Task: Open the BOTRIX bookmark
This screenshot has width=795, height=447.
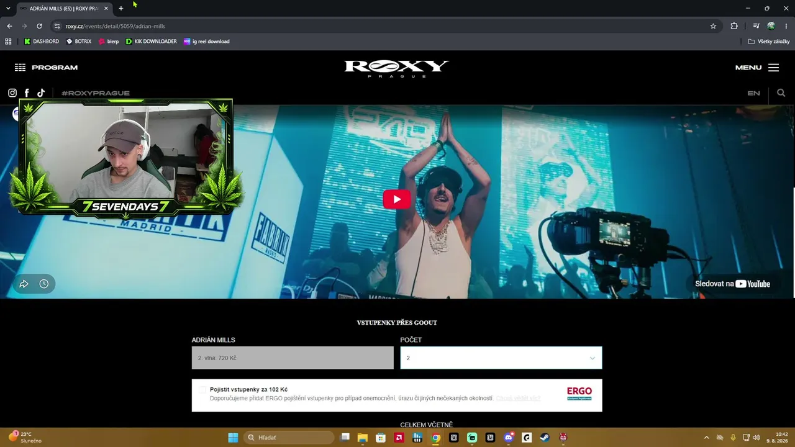Action: pos(79,42)
